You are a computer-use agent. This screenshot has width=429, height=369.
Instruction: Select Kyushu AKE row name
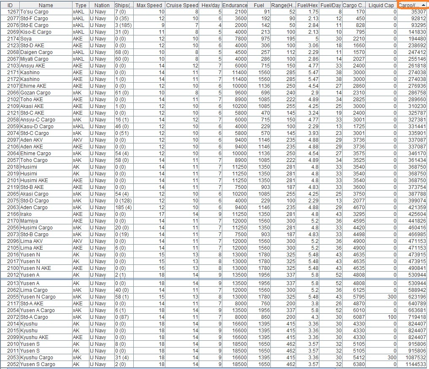(x=46, y=337)
